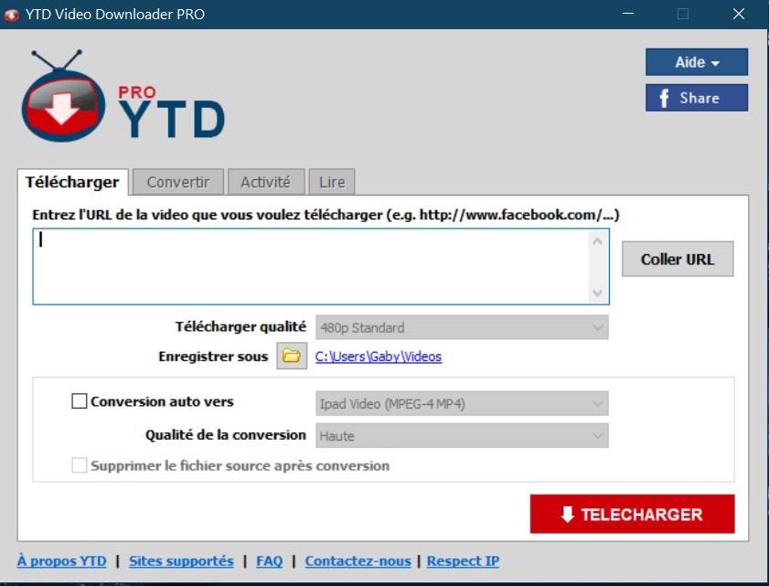Viewport: 769px width, 586px height.
Task: Click the Coller URL button
Action: pos(677,259)
